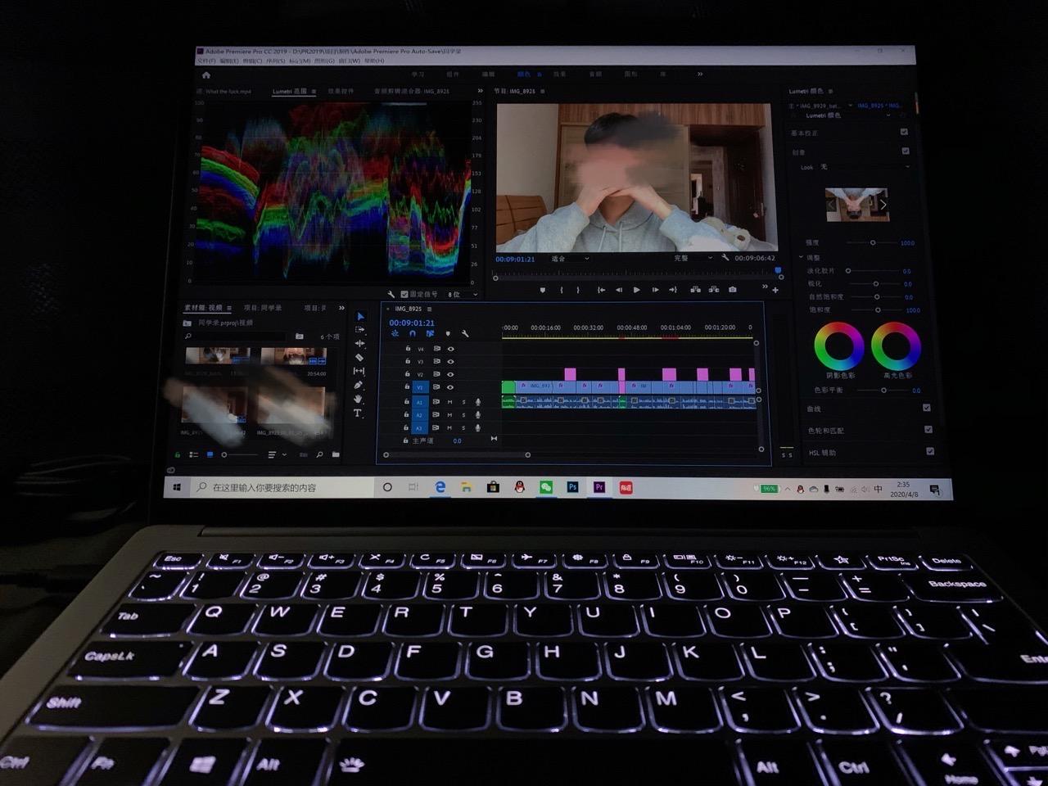Select the Track Select Forward tool
The width and height of the screenshot is (1048, 786).
[360, 330]
